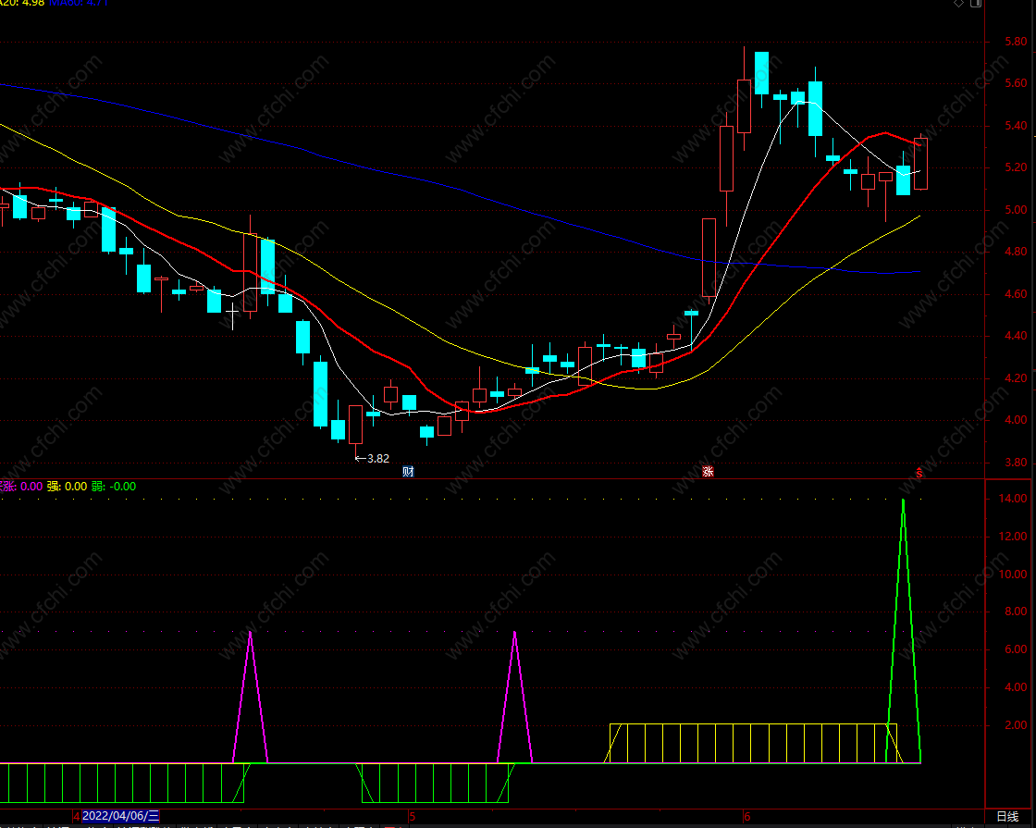Click the candlestick with the 3.82 low
This screenshot has width=1036, height=828.
(355, 426)
